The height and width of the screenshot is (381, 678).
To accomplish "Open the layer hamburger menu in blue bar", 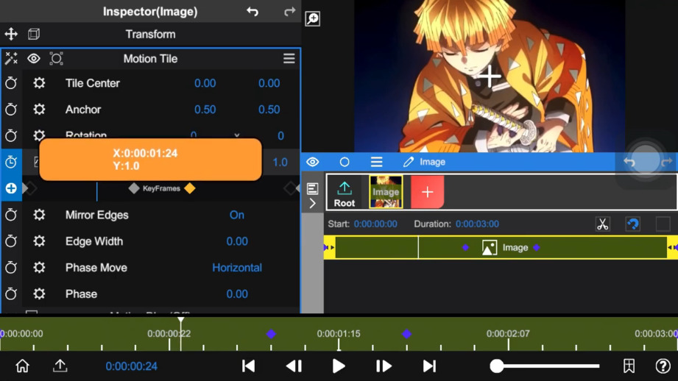I will click(x=376, y=162).
